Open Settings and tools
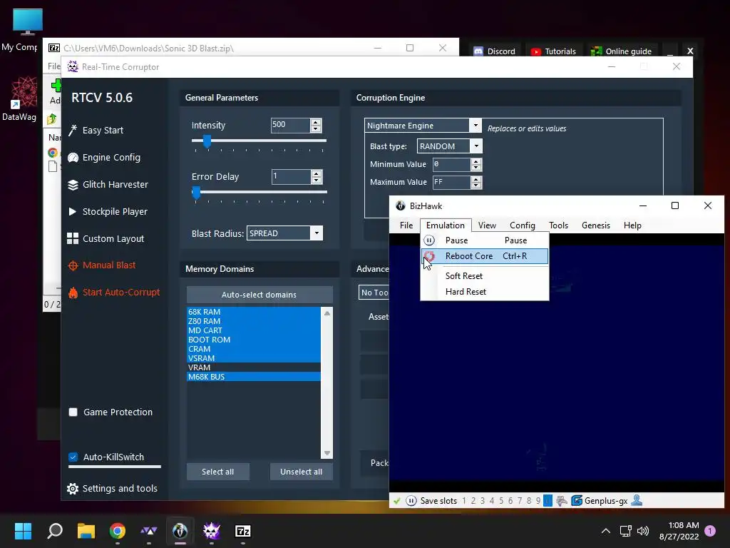The width and height of the screenshot is (730, 548). pos(112,488)
